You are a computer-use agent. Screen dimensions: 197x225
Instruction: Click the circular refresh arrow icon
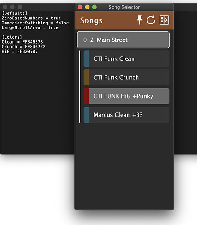click(x=151, y=20)
